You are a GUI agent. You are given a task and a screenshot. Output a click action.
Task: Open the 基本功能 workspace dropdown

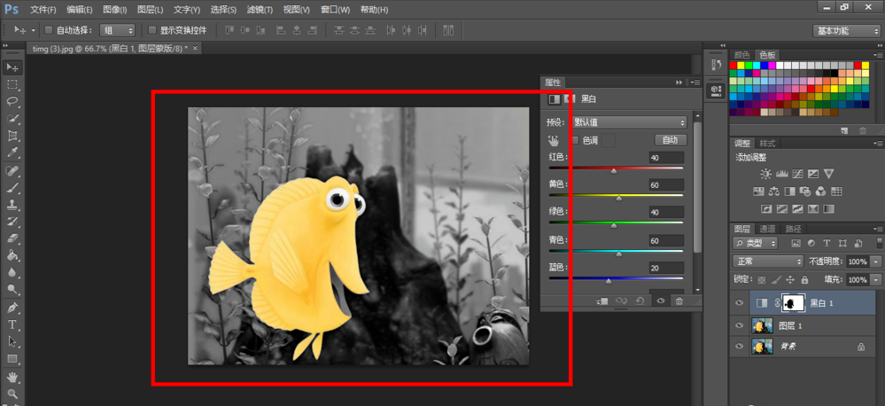(x=846, y=31)
